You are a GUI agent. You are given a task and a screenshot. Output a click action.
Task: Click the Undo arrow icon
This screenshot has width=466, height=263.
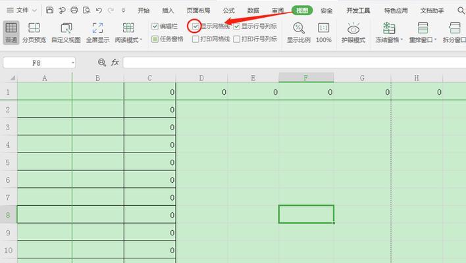(x=99, y=11)
